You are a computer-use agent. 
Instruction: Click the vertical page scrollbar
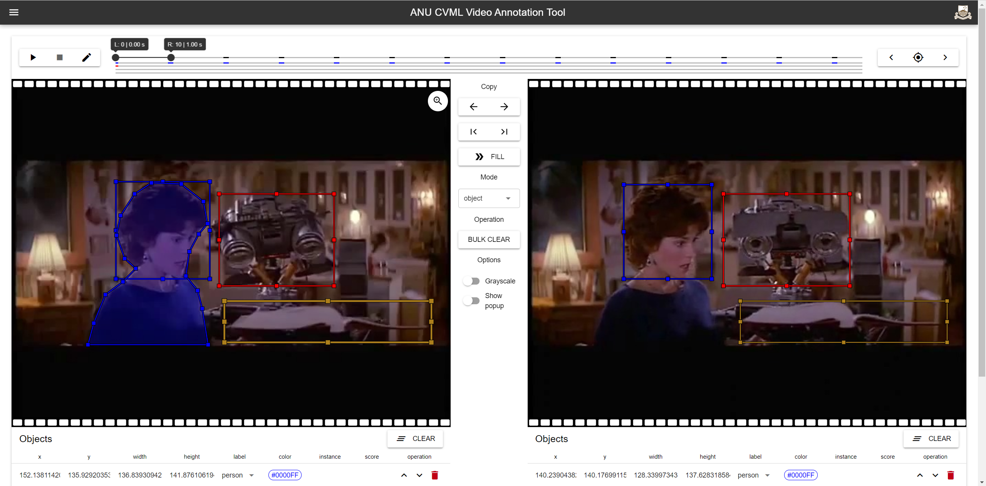coord(982,193)
